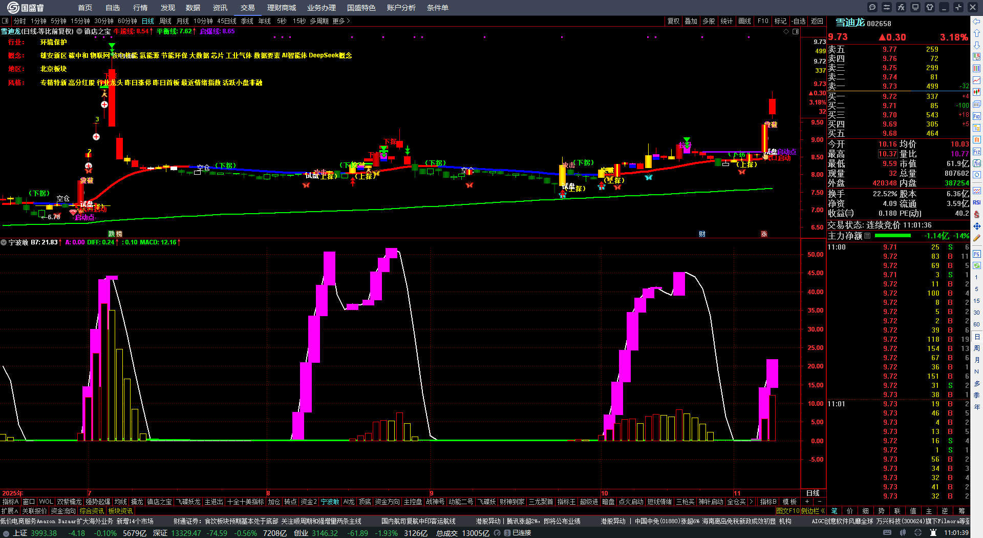Toggle the 叠加 overlay button
983x538 pixels.
691,21
